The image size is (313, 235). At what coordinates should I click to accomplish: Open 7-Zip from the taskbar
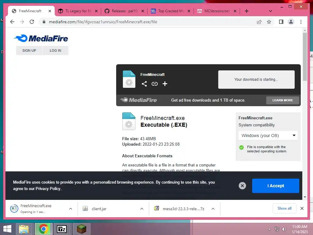coord(62,229)
